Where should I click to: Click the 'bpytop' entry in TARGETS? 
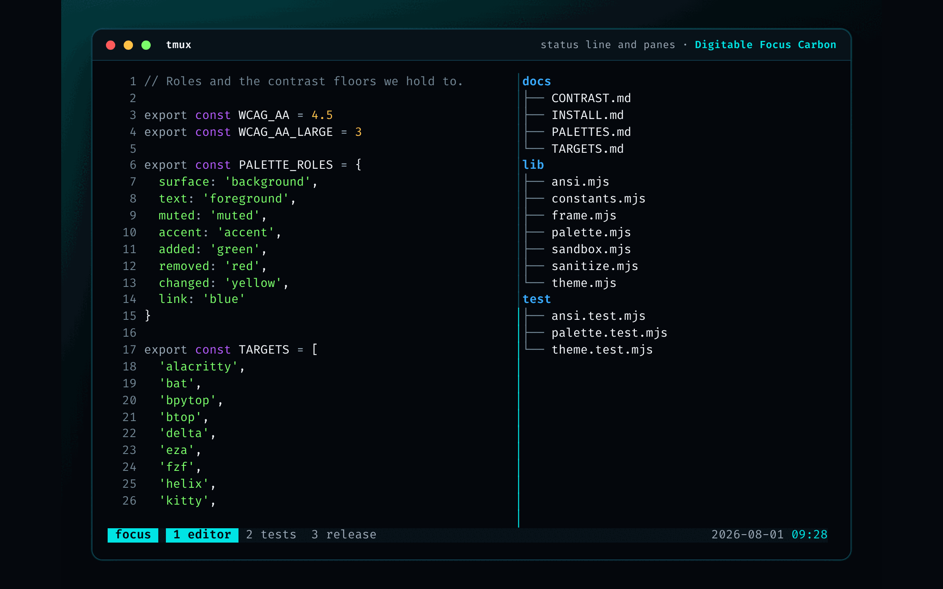pyautogui.click(x=187, y=400)
